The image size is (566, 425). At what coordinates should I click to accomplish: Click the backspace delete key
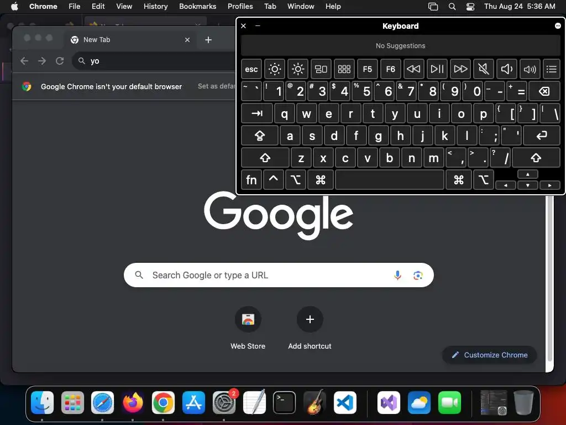click(544, 91)
